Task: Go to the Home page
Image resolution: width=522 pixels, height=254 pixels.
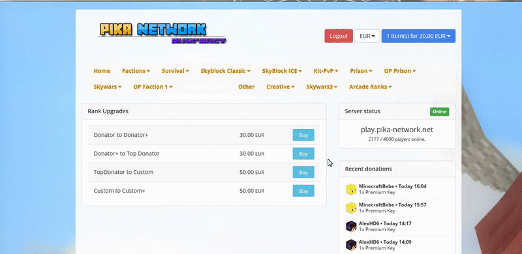Action: click(102, 71)
